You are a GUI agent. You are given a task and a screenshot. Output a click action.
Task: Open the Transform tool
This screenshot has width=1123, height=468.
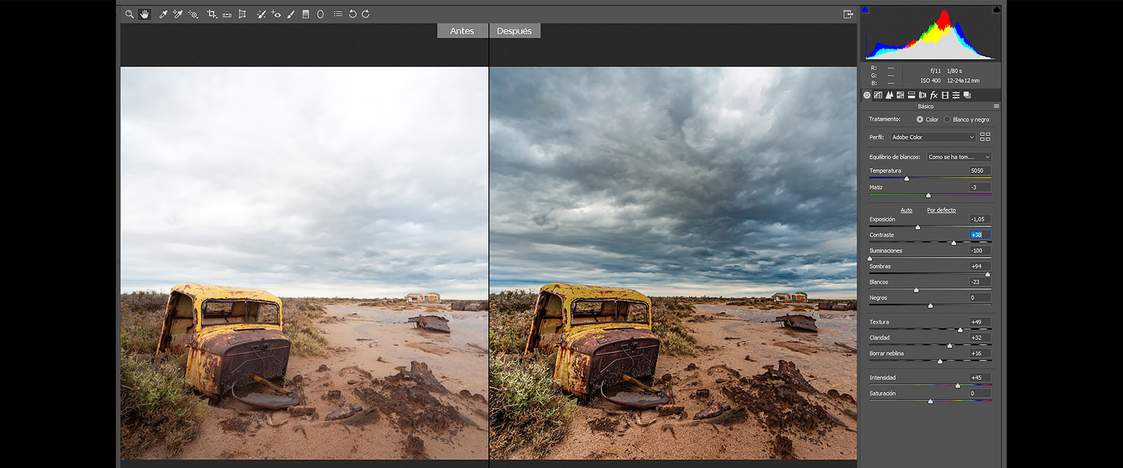coord(242,14)
